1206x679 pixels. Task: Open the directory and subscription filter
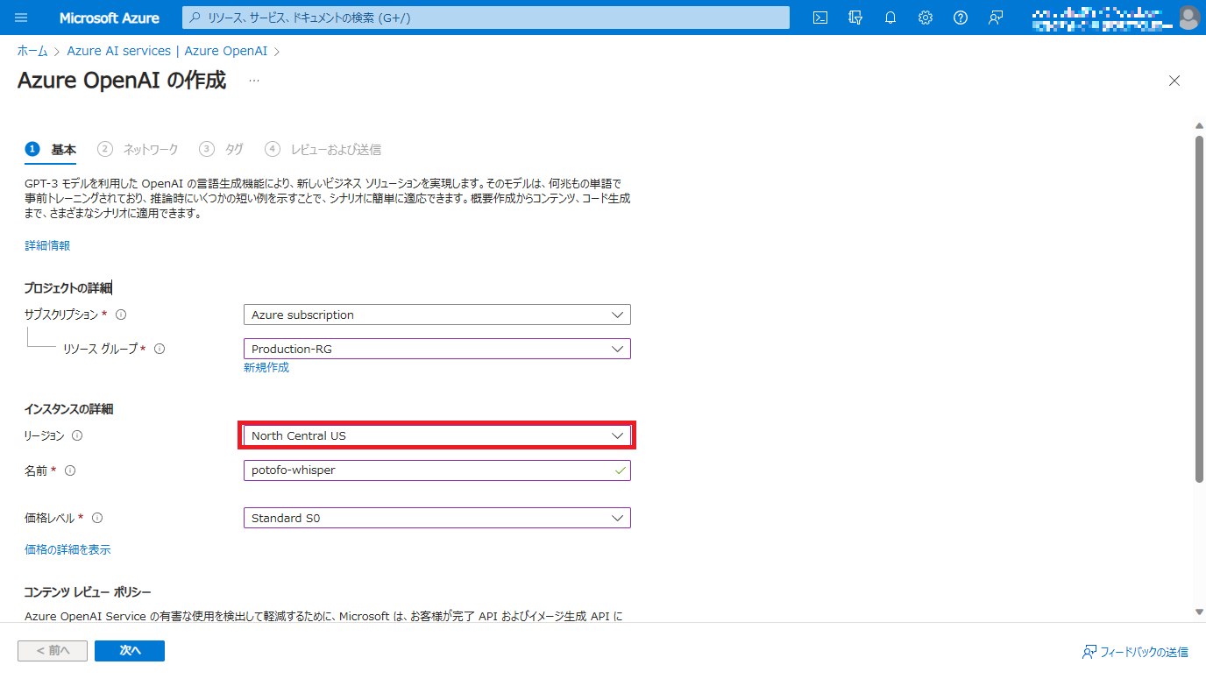coord(855,18)
